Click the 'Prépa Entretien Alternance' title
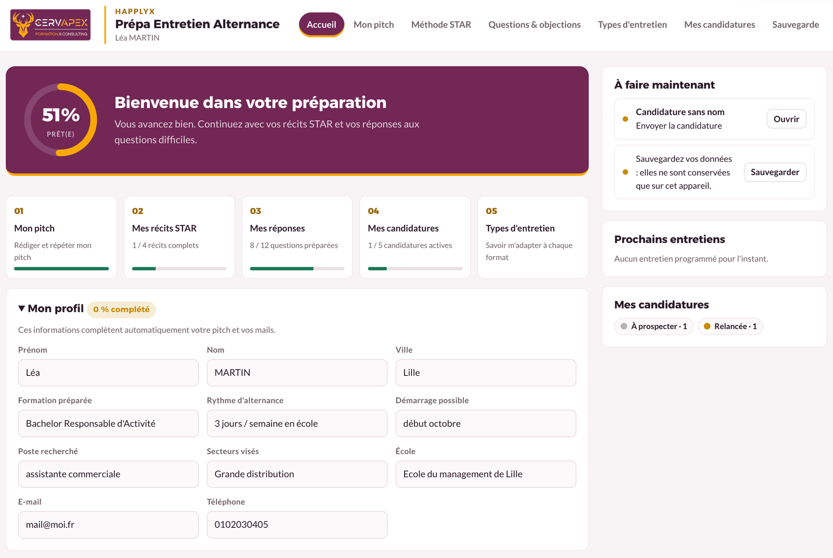This screenshot has height=558, width=833. pyautogui.click(x=197, y=24)
